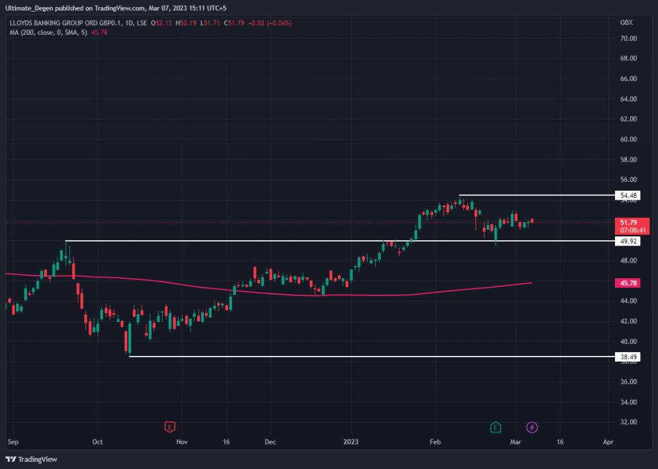658x469 pixels.
Task: Click the Feb label on time axis
Action: (435, 442)
